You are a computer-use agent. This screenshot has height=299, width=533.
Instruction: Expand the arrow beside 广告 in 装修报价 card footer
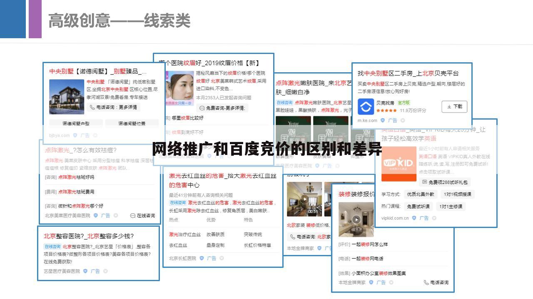[391, 282]
